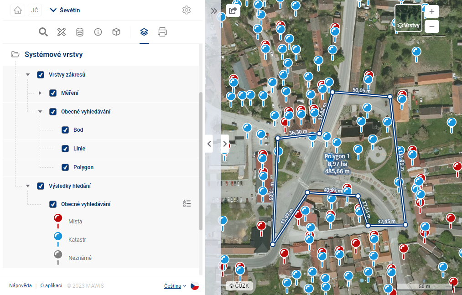Click the share map icon
The image size is (462, 295).
click(233, 10)
